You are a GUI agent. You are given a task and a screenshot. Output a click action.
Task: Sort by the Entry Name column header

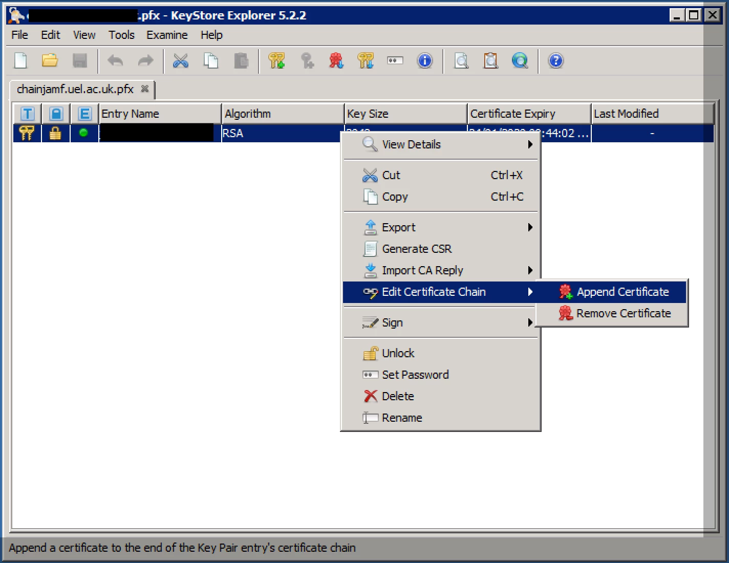(160, 114)
